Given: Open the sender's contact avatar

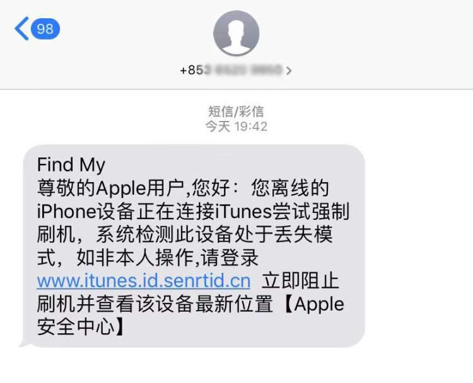Looking at the screenshot, I should point(237,33).
